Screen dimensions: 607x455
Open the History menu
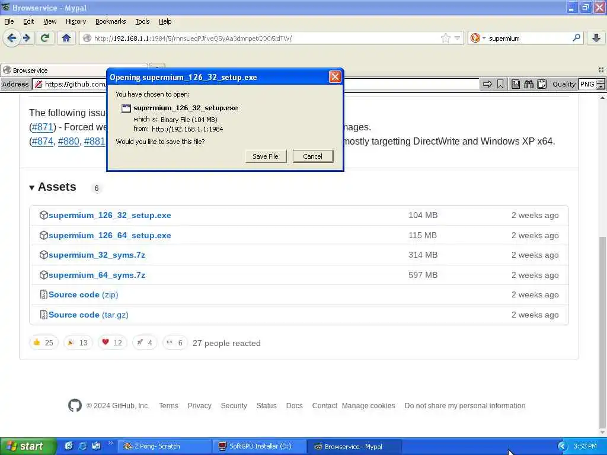tap(76, 21)
